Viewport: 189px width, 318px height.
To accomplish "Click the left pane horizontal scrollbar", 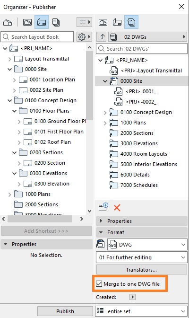I will tap(40, 219).
